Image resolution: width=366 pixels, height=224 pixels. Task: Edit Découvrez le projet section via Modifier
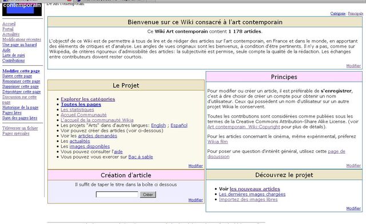click(353, 209)
